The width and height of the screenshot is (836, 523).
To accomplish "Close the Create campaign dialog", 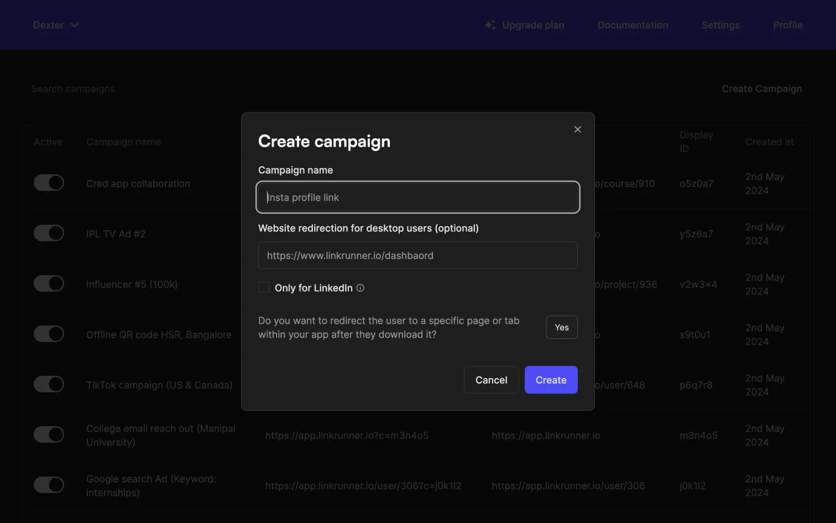I will pos(577,130).
